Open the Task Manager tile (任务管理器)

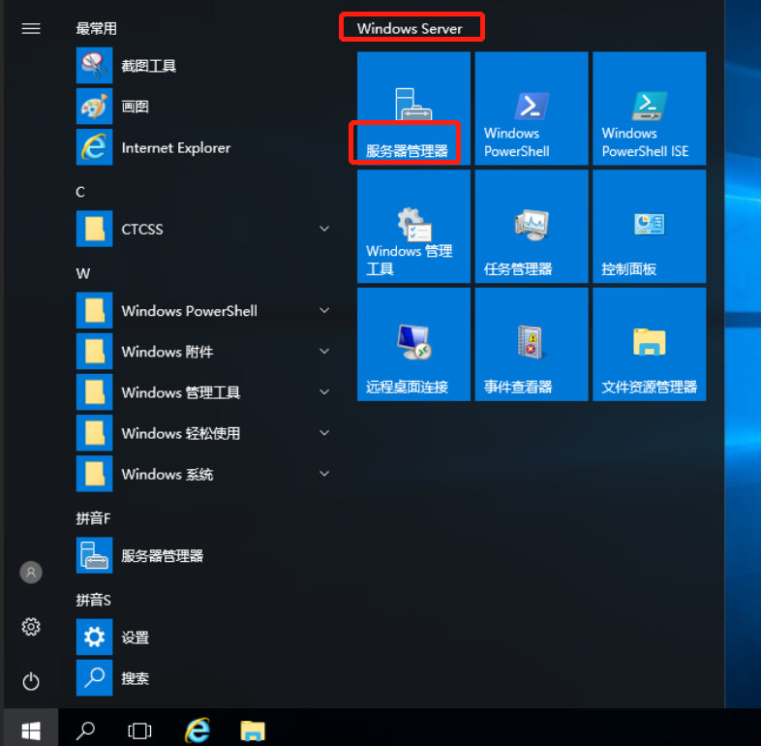click(531, 227)
